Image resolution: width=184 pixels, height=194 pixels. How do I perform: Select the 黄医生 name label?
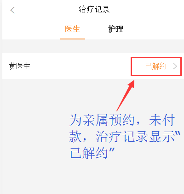20,67
